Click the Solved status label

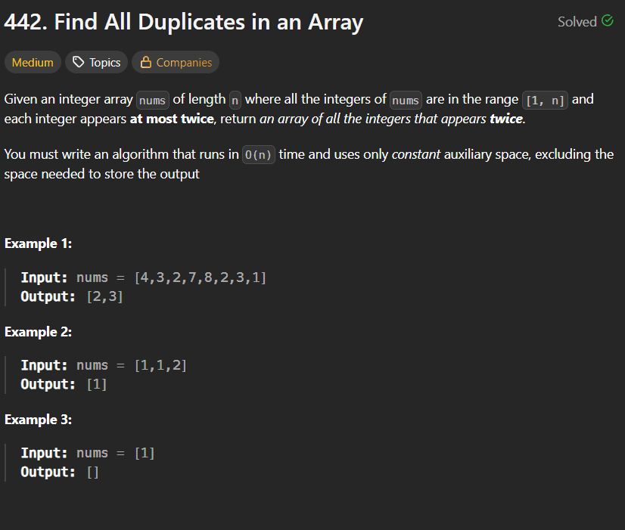(x=577, y=21)
